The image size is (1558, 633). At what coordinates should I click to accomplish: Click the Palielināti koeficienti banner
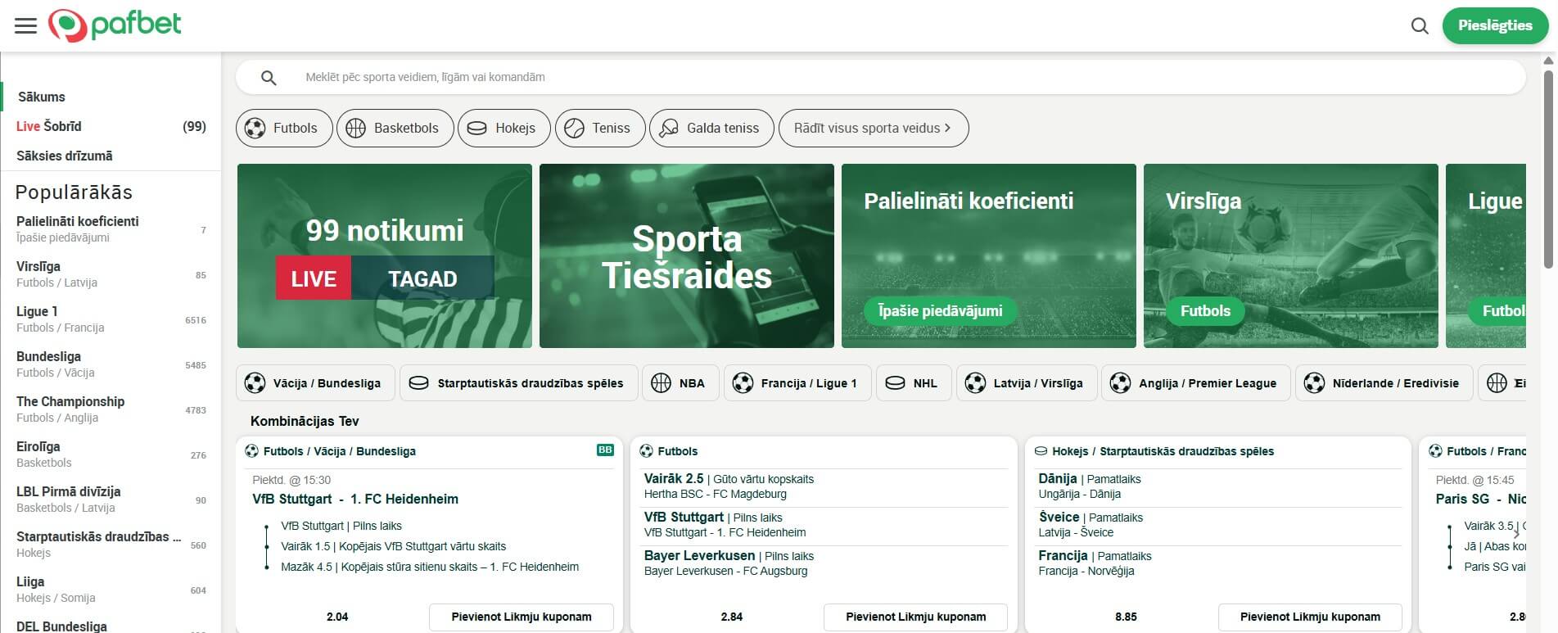[x=989, y=256]
